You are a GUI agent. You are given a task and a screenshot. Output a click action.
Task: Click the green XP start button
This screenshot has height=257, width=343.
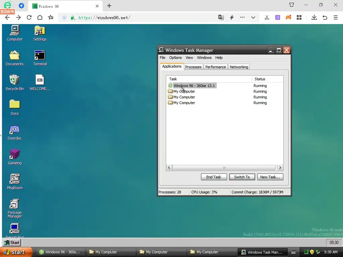(16, 252)
